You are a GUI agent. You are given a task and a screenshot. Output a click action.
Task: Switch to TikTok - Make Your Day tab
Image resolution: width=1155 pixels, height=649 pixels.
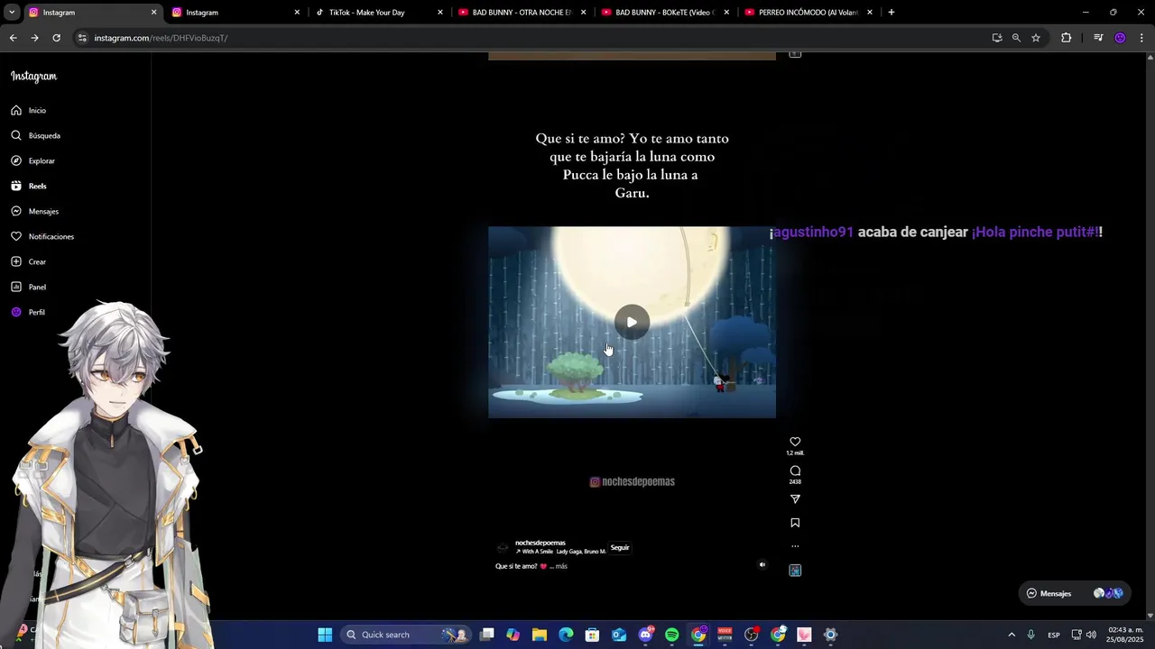tap(378, 13)
